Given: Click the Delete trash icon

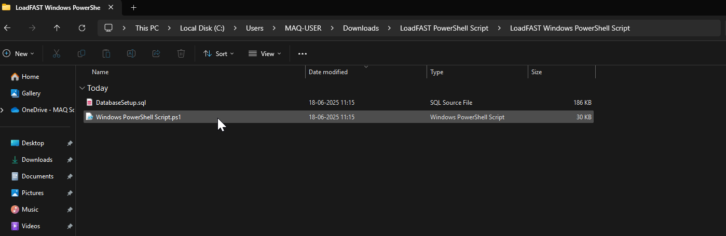Looking at the screenshot, I should click(x=181, y=53).
